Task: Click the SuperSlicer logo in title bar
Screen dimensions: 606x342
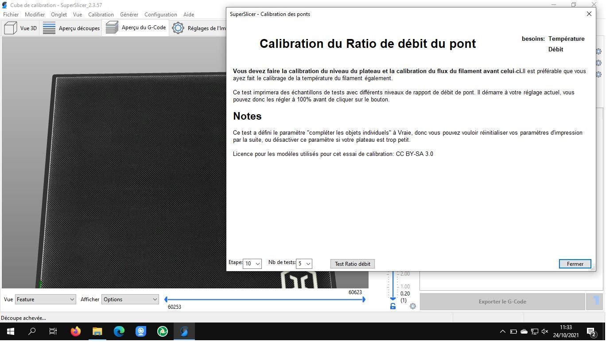Action: click(x=5, y=5)
